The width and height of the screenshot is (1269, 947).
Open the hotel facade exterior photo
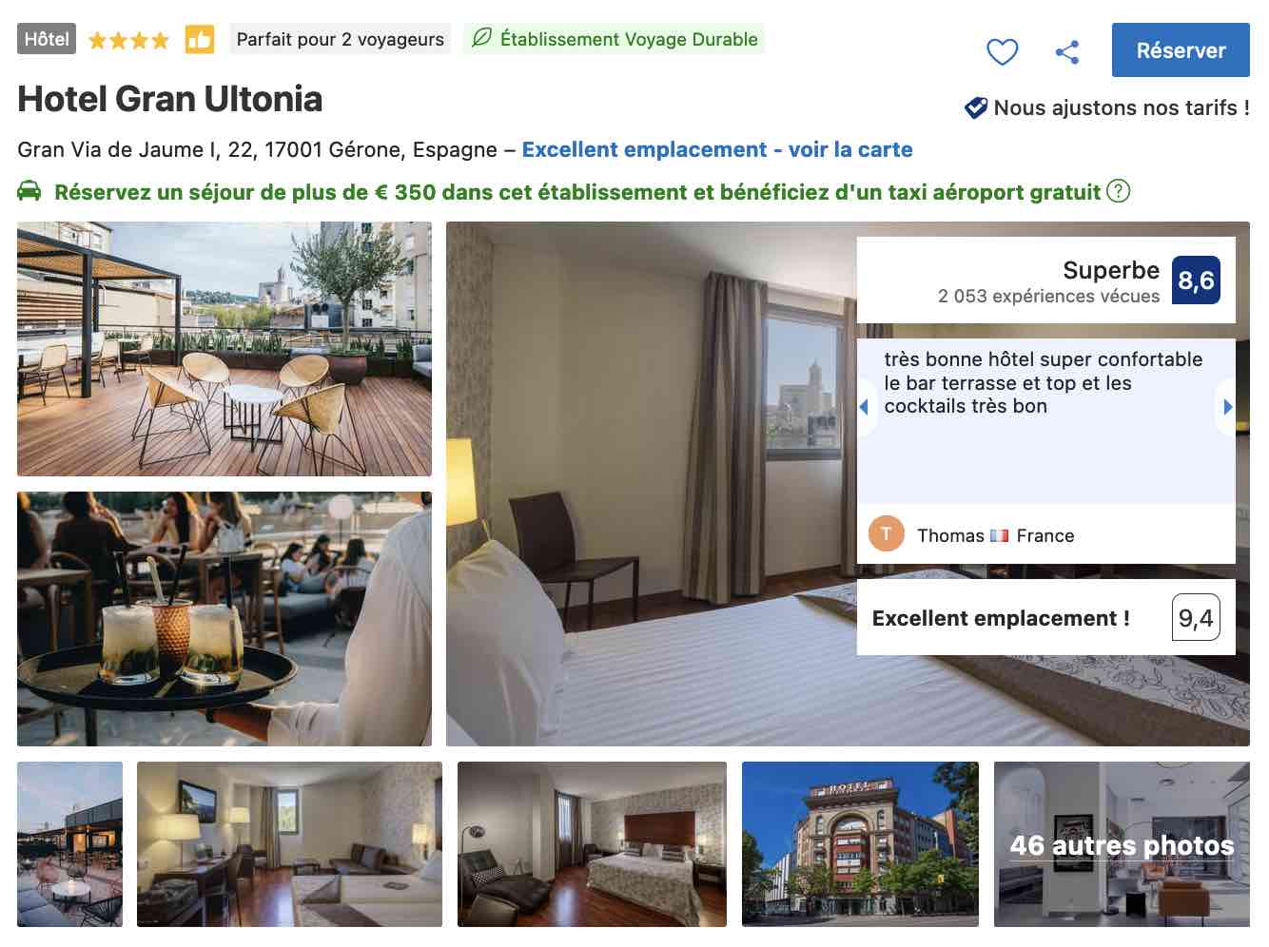coord(860,844)
